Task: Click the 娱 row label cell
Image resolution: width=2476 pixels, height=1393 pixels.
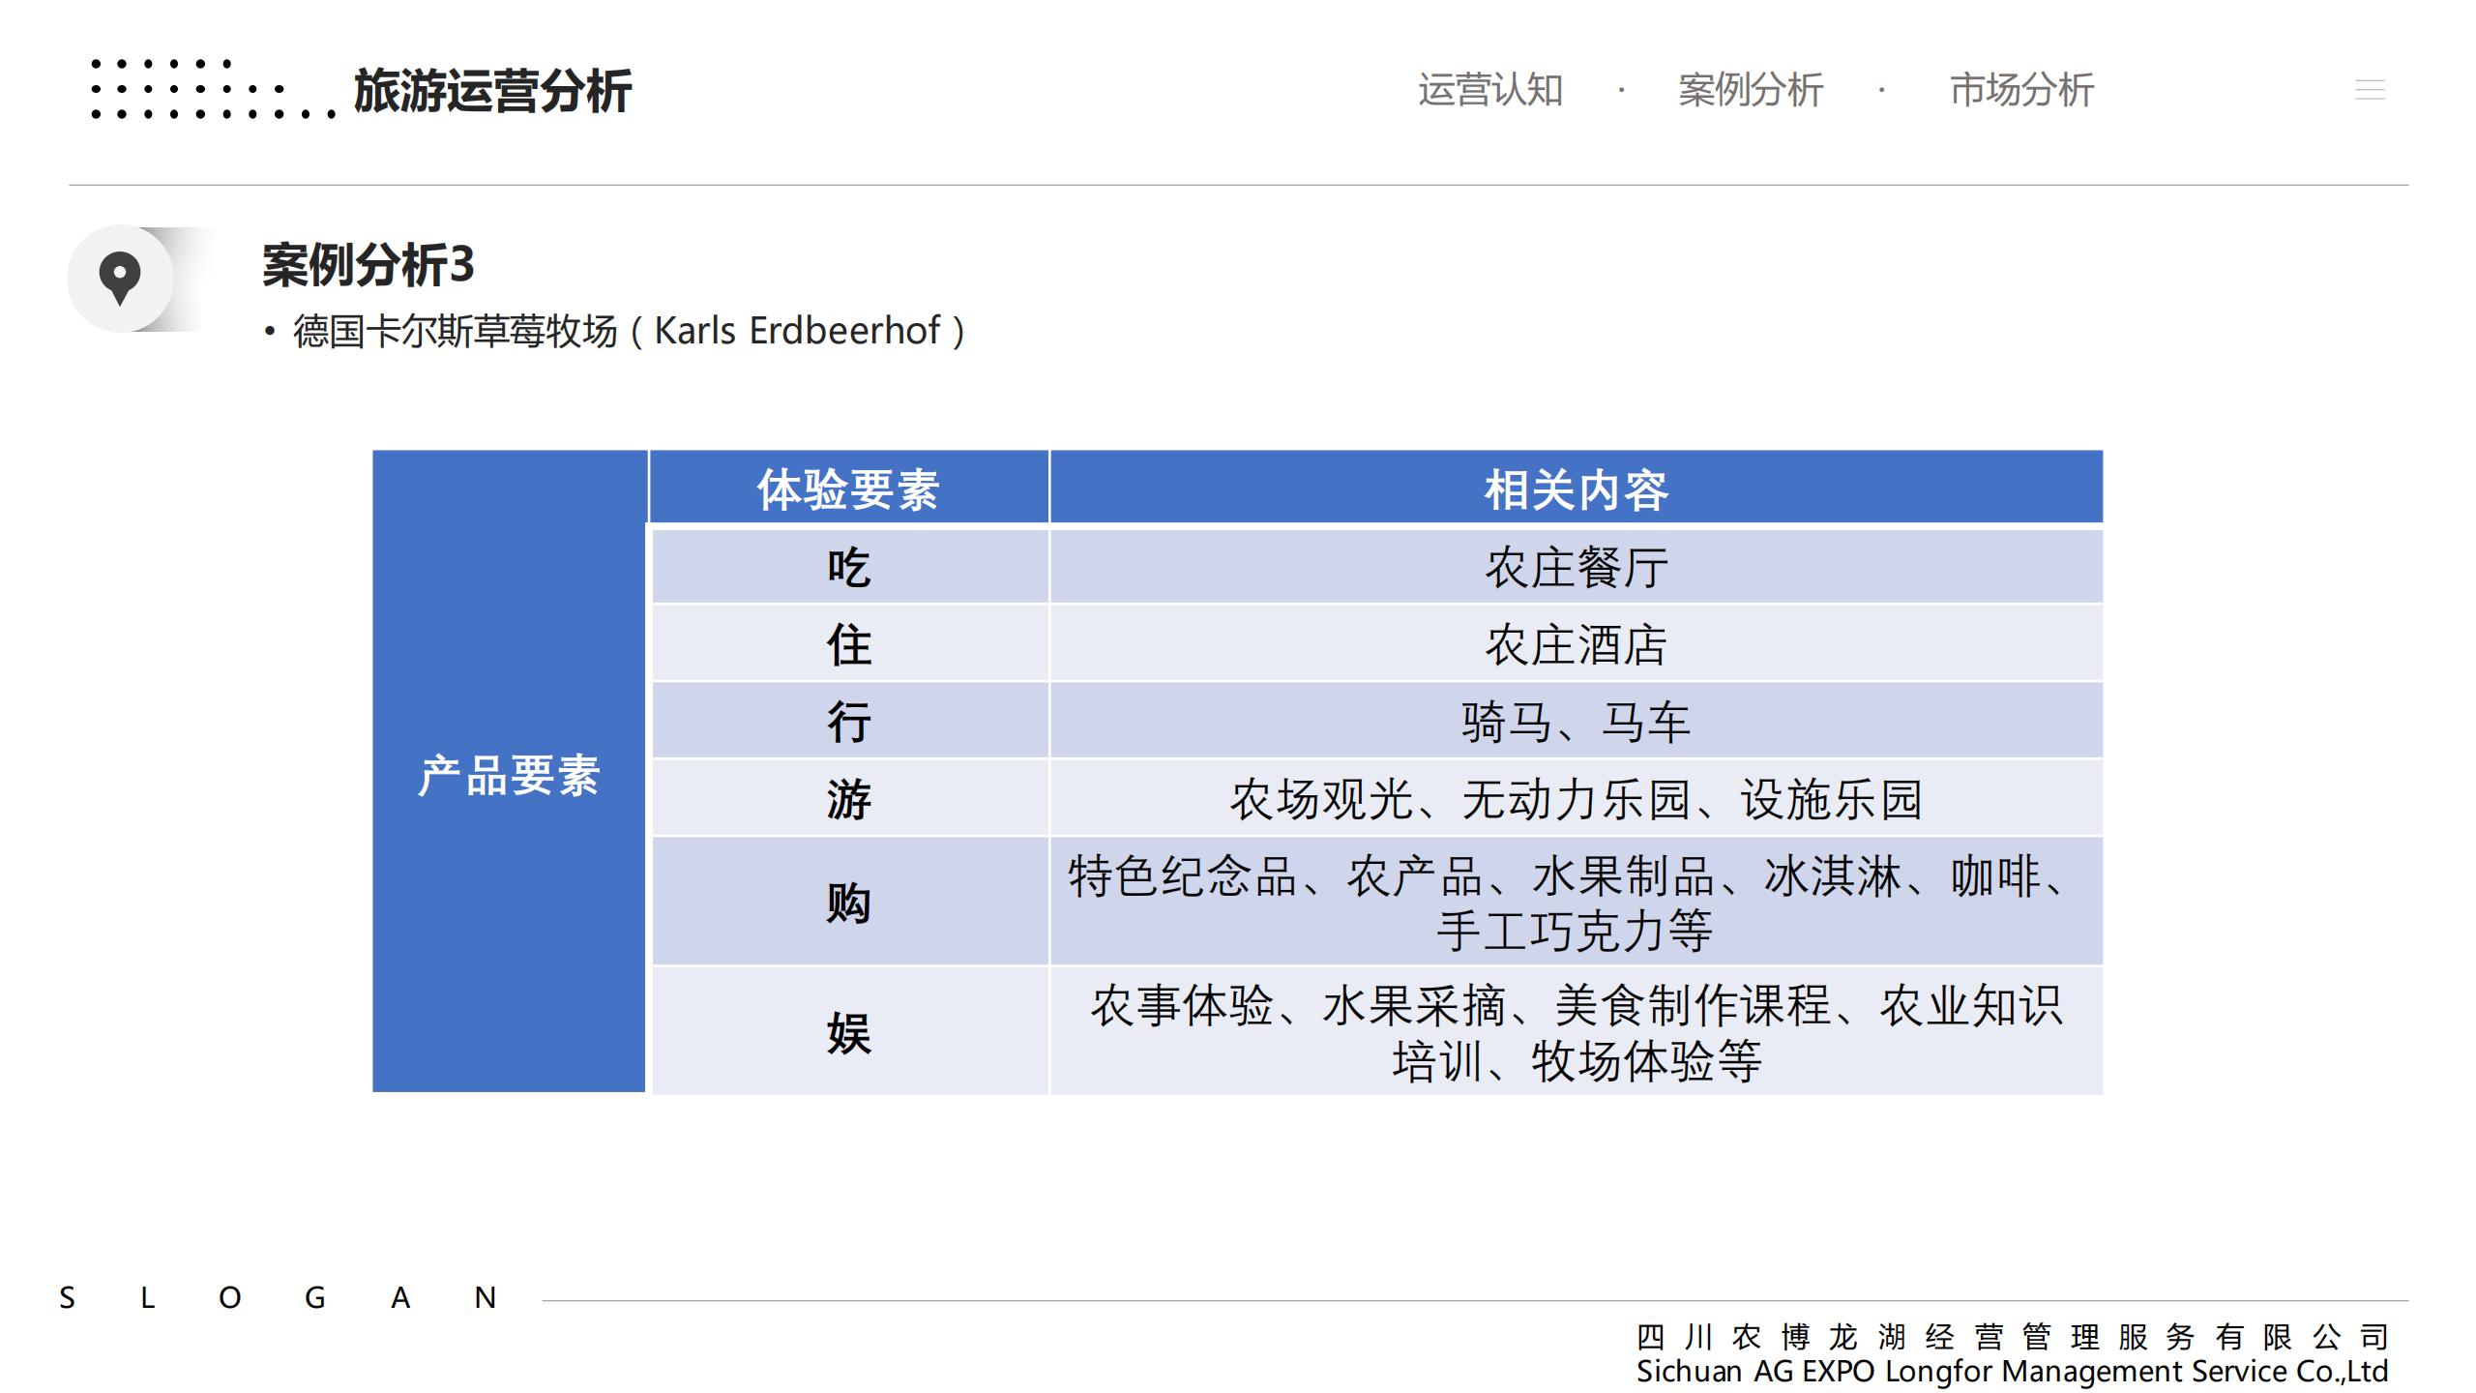Action: coord(848,1032)
